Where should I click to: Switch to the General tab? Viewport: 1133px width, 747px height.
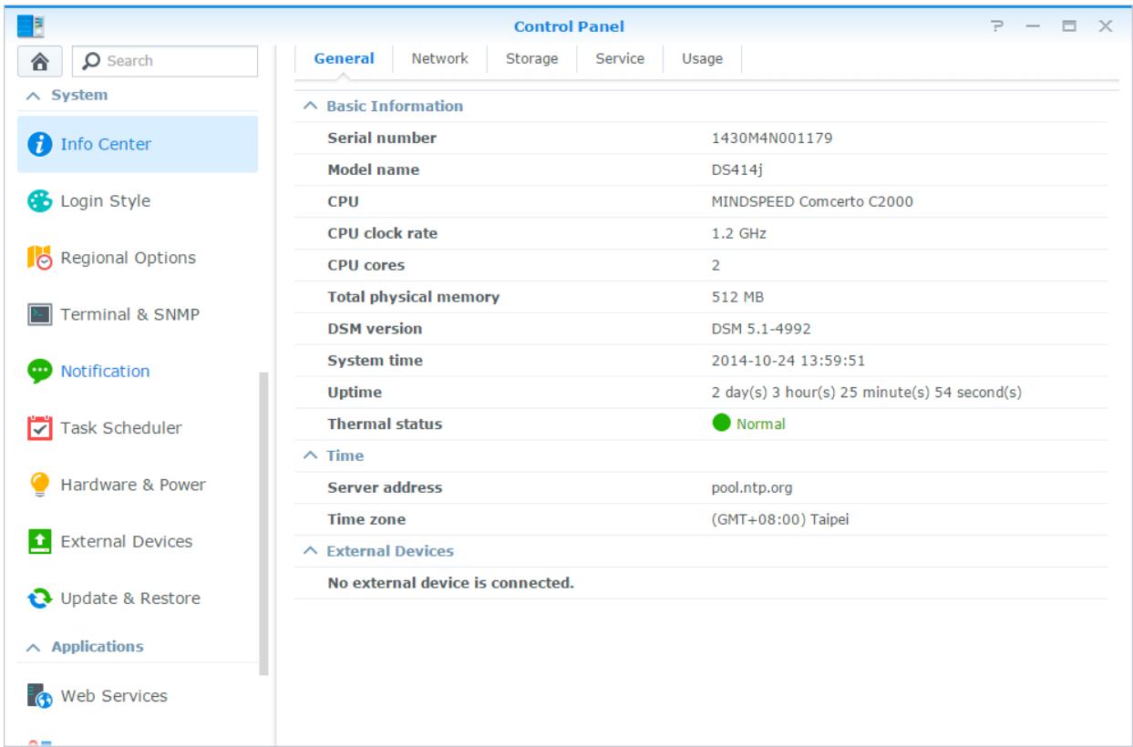click(x=344, y=59)
